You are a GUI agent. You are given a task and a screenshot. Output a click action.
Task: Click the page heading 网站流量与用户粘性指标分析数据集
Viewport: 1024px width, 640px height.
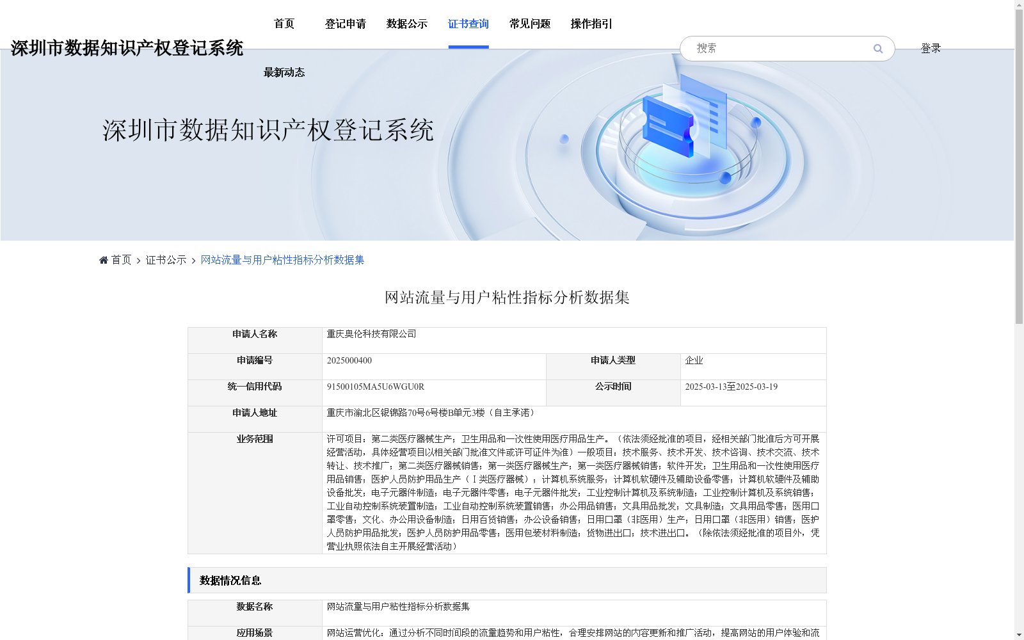coord(507,298)
